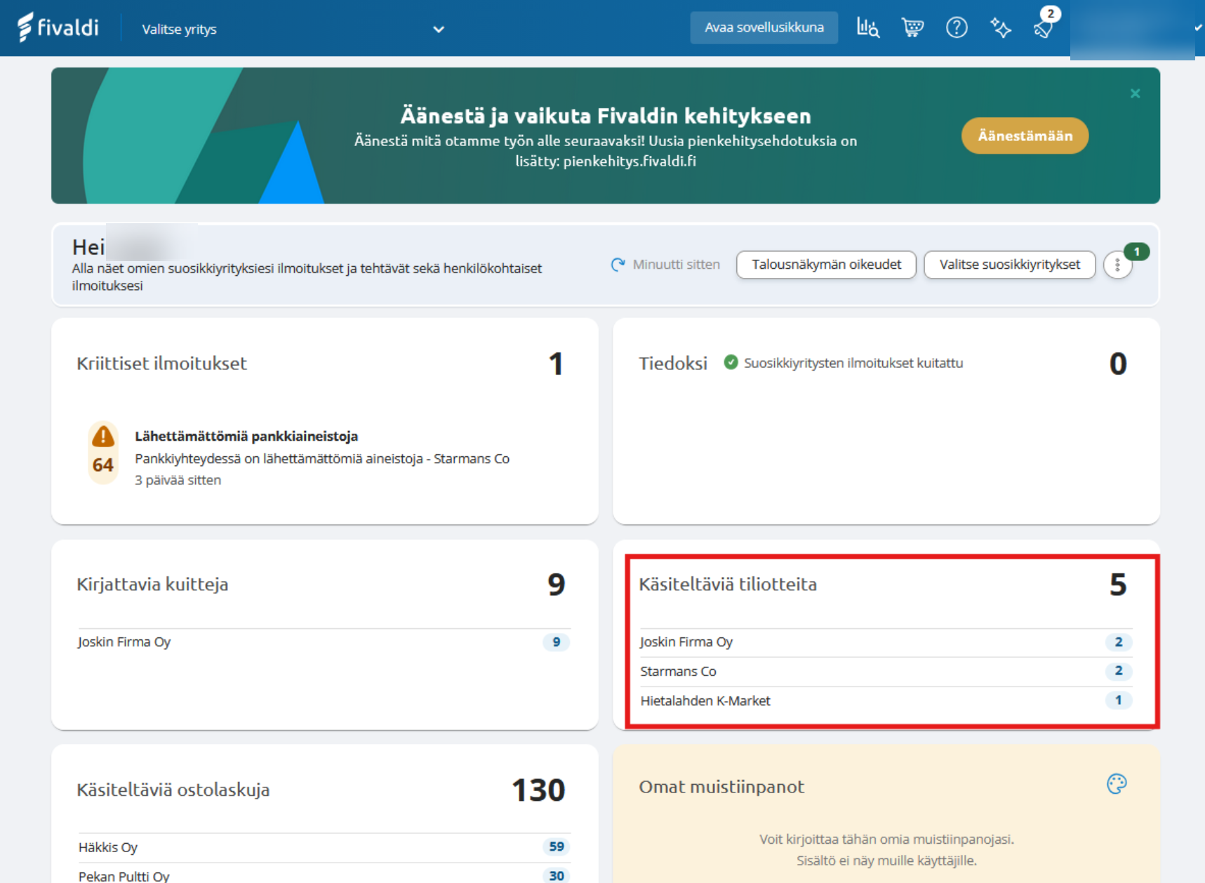Screen dimensions: 1205x883
Task: Open Talousnäkymän oikeudet
Action: [826, 265]
